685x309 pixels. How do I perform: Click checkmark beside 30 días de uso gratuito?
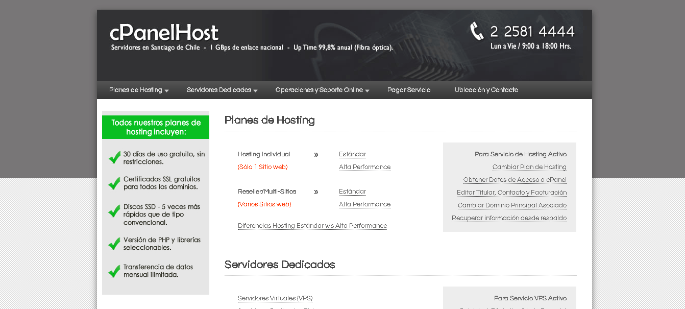click(x=115, y=157)
